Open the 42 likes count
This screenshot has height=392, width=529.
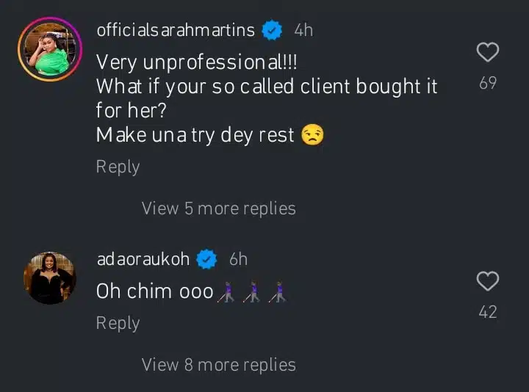(488, 312)
